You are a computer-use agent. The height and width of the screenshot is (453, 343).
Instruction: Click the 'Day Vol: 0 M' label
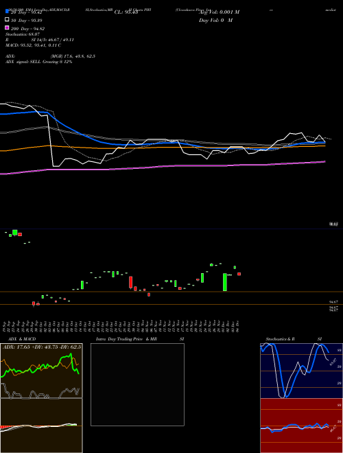pos(215,20)
